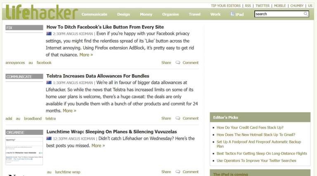This screenshot has height=176, width=317.
Task: Open How Does The New Hotmail Stack Up To Gmail?
Action: 256,135
